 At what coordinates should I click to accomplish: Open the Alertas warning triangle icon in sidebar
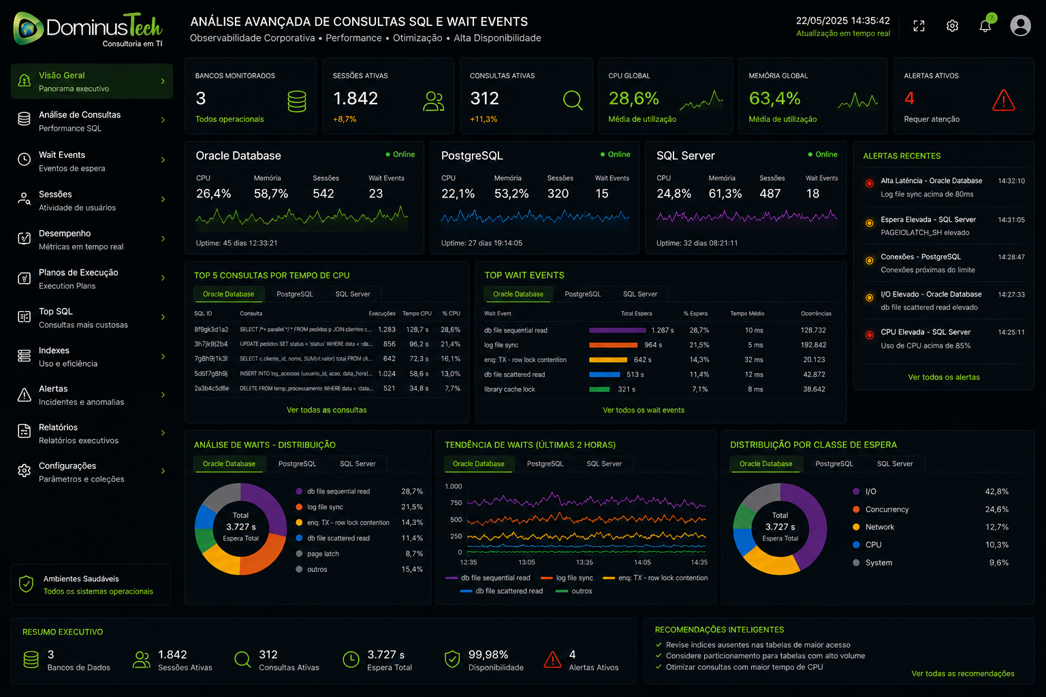tap(25, 395)
